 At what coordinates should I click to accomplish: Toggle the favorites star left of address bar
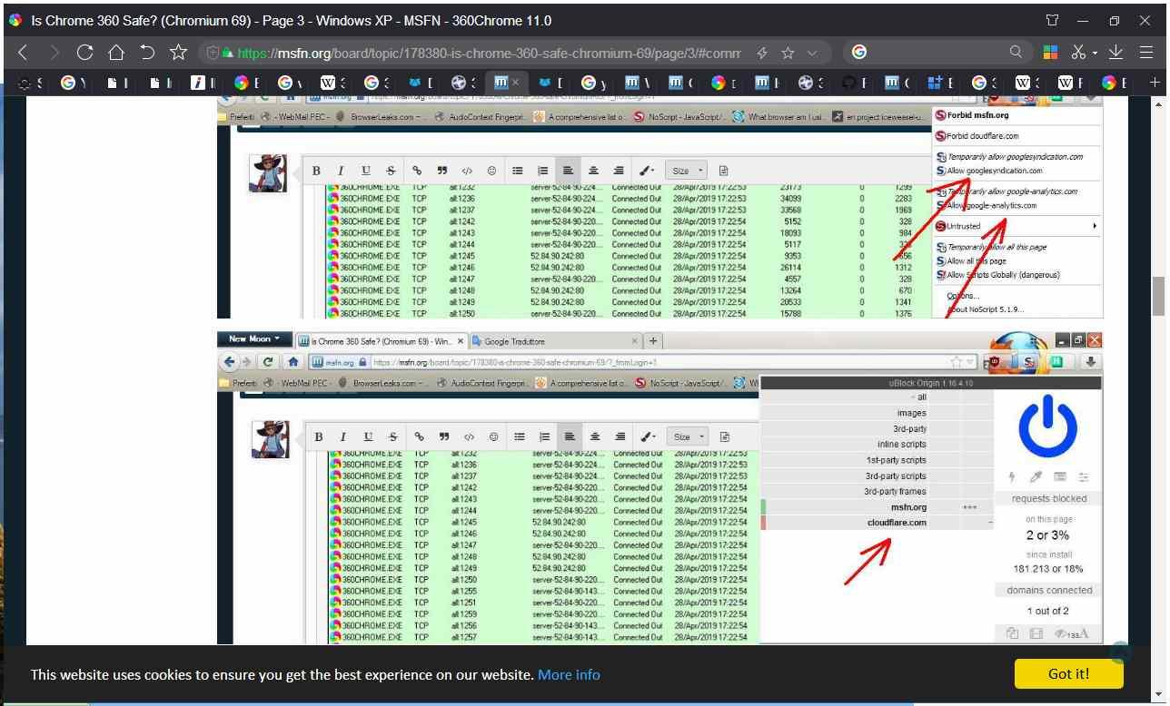pyautogui.click(x=179, y=53)
